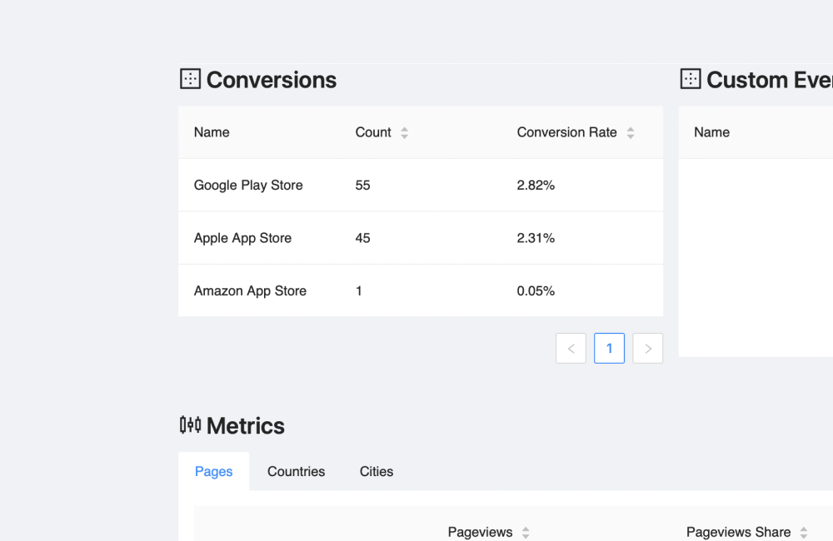
Task: Click the Metrics candlestick chart icon
Action: coord(190,425)
